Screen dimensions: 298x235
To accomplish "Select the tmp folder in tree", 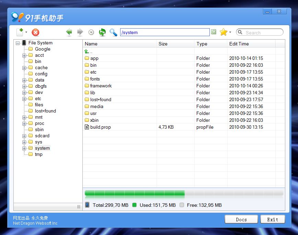I will [35, 154].
